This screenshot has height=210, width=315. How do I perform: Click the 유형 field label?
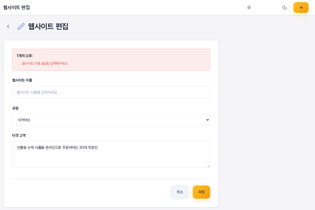[x=15, y=108]
